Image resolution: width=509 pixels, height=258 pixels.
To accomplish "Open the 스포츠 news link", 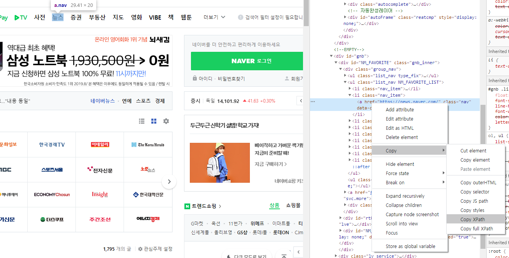I will point(143,101).
